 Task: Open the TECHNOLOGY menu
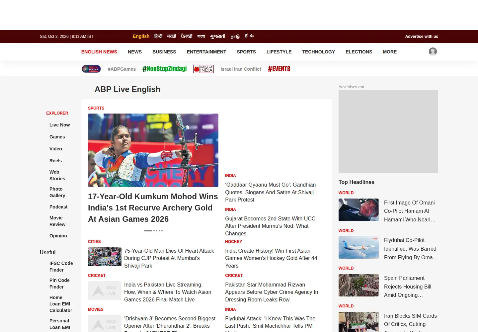coord(319,52)
